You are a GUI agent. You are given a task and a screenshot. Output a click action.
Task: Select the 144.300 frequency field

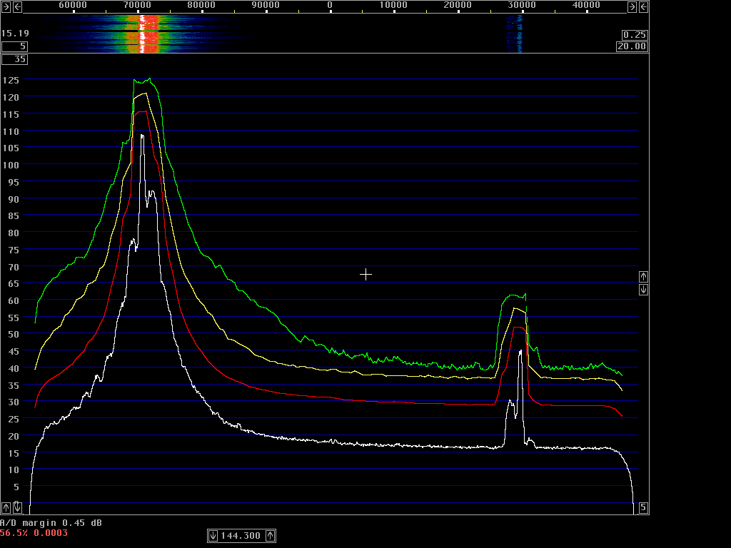click(241, 536)
